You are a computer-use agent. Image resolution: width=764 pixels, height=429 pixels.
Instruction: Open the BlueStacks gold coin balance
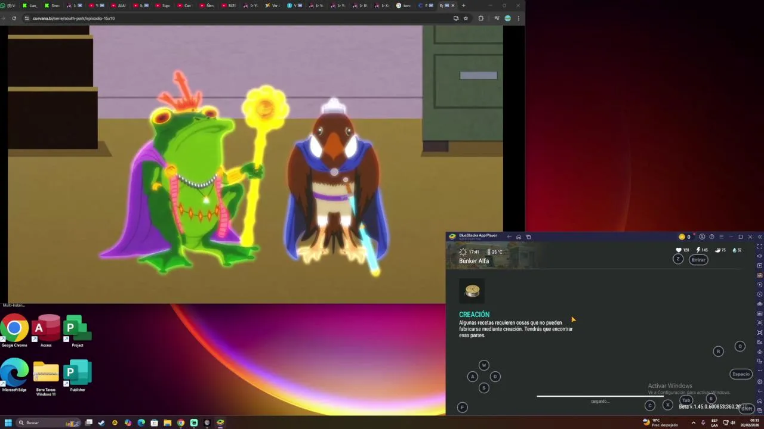[685, 237]
